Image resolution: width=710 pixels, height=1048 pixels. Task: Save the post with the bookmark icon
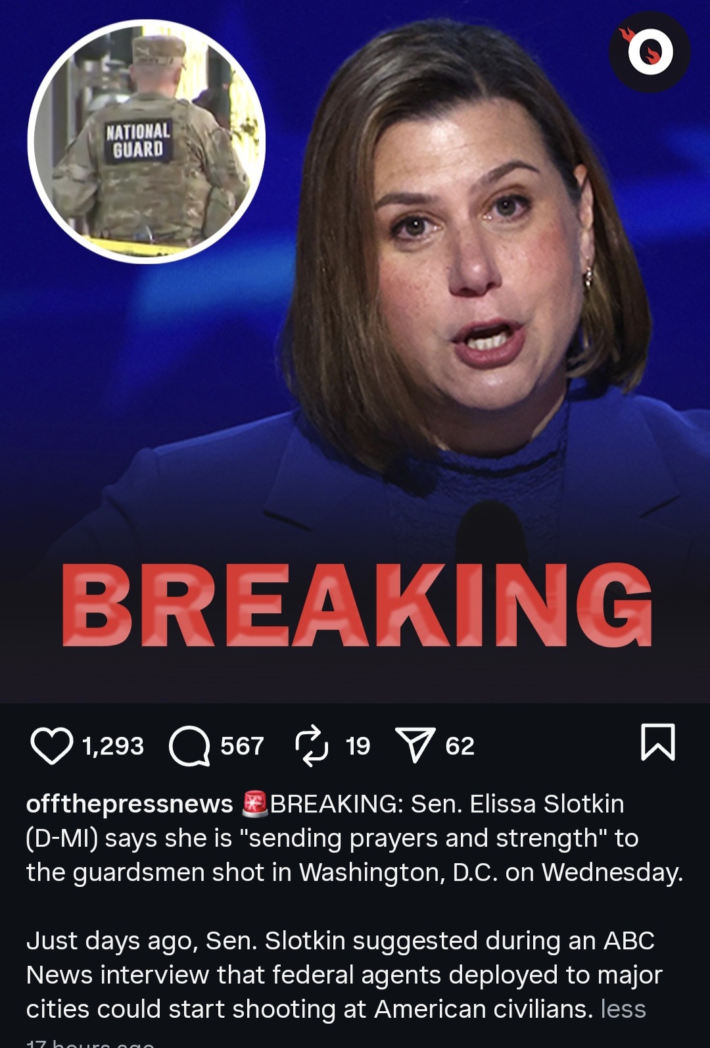(658, 742)
